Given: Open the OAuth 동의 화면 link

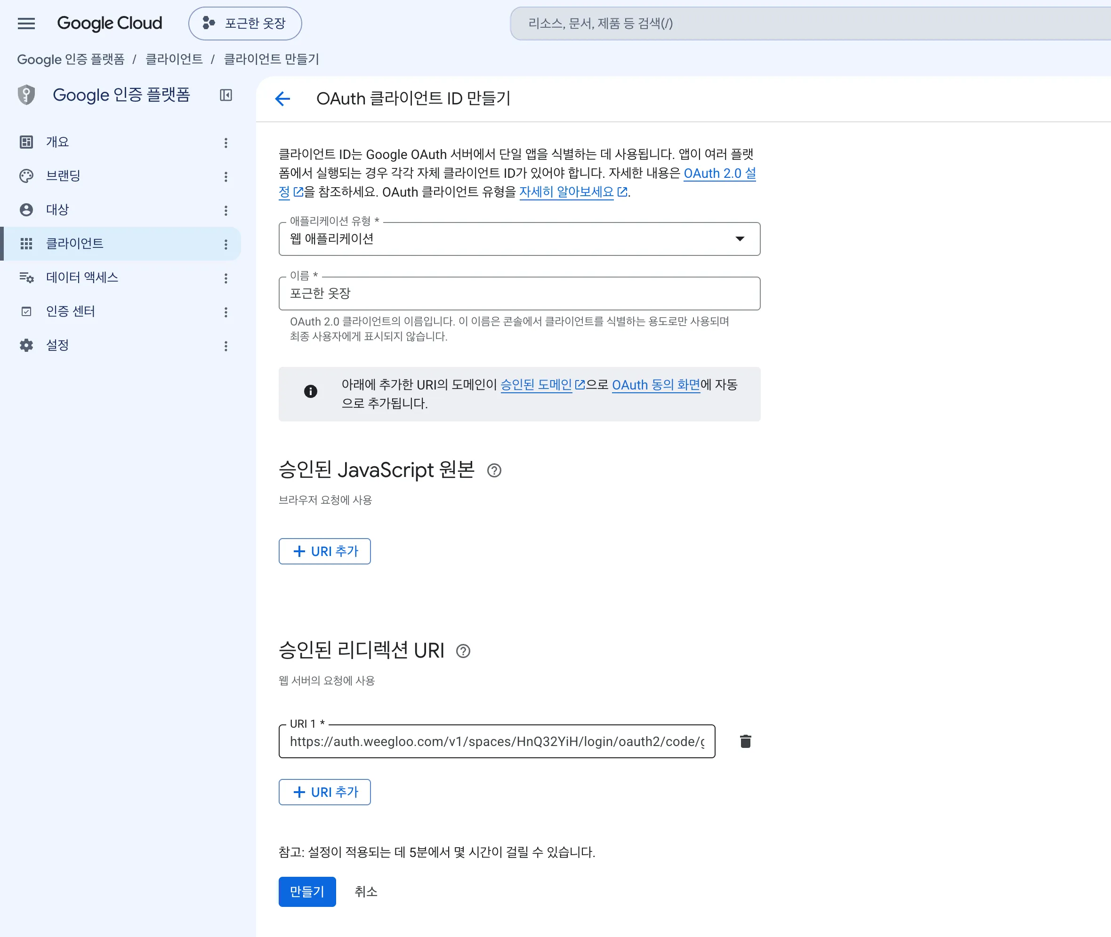Looking at the screenshot, I should (x=656, y=385).
